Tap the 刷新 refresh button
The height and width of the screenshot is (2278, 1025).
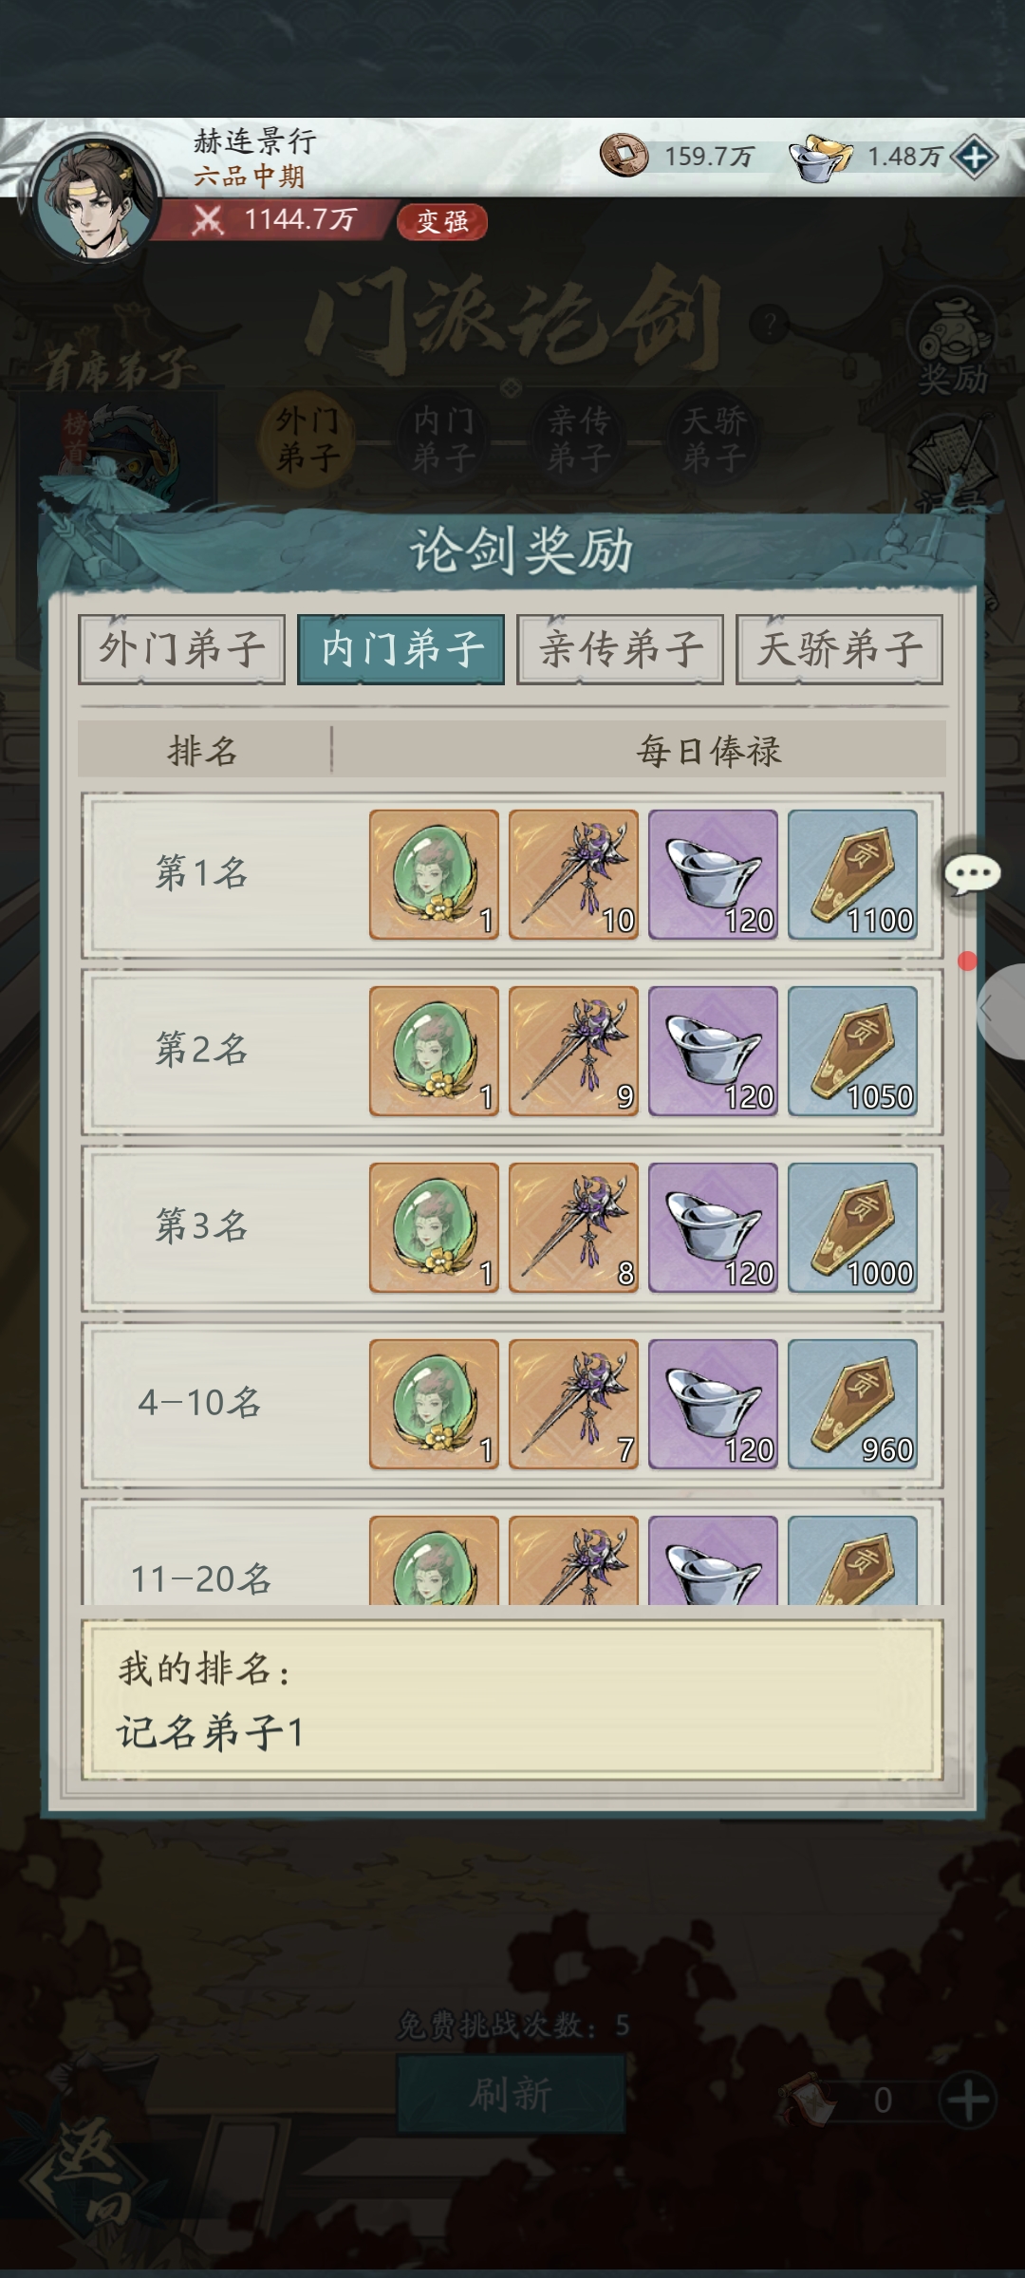511,2094
